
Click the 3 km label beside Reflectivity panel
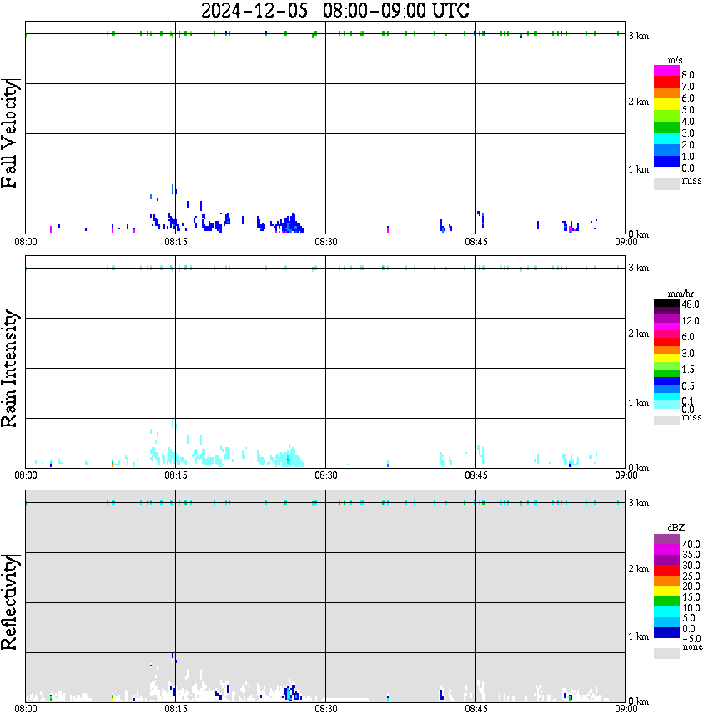pyautogui.click(x=638, y=503)
